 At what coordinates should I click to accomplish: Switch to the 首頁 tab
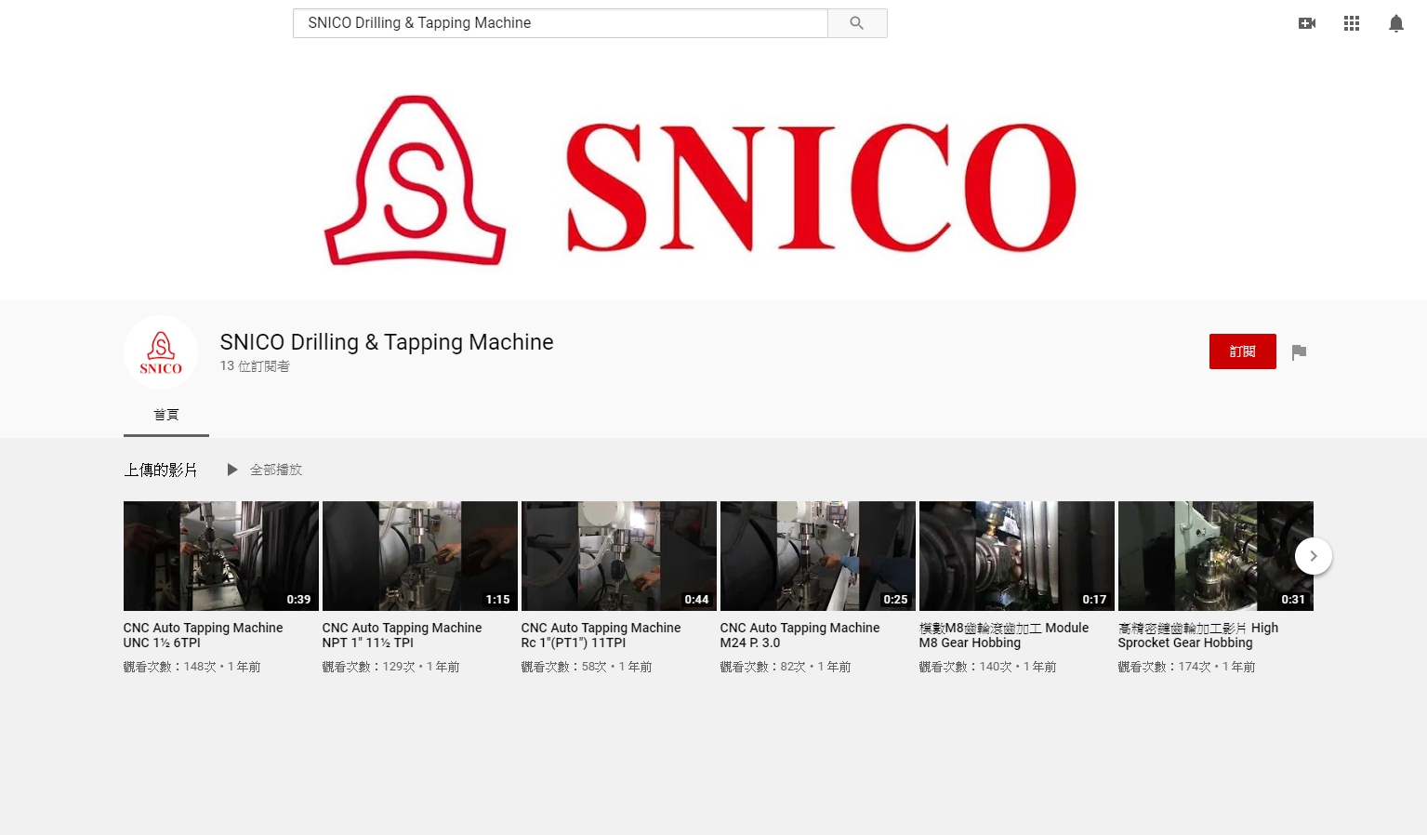coord(165,415)
